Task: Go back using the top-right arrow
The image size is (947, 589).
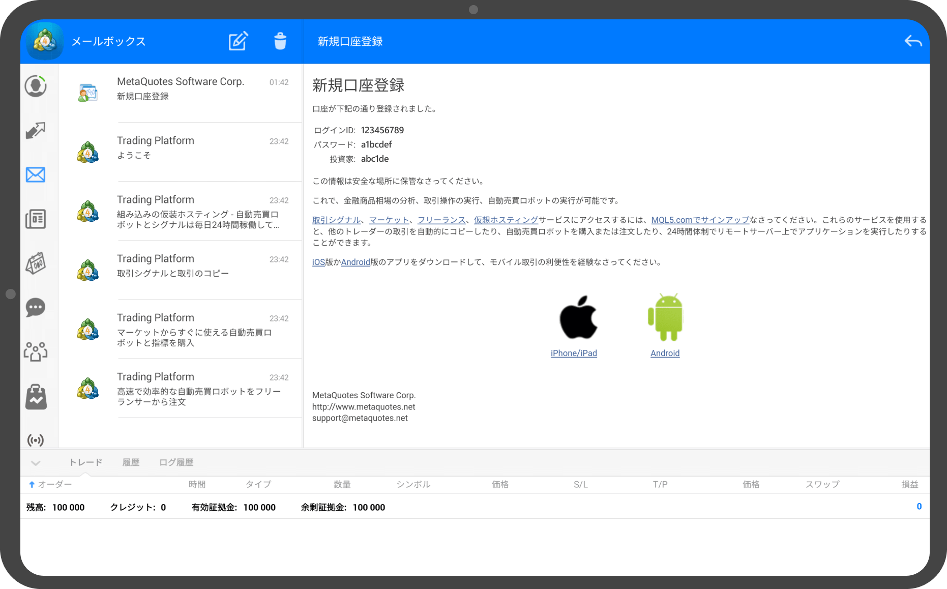Action: coord(913,41)
